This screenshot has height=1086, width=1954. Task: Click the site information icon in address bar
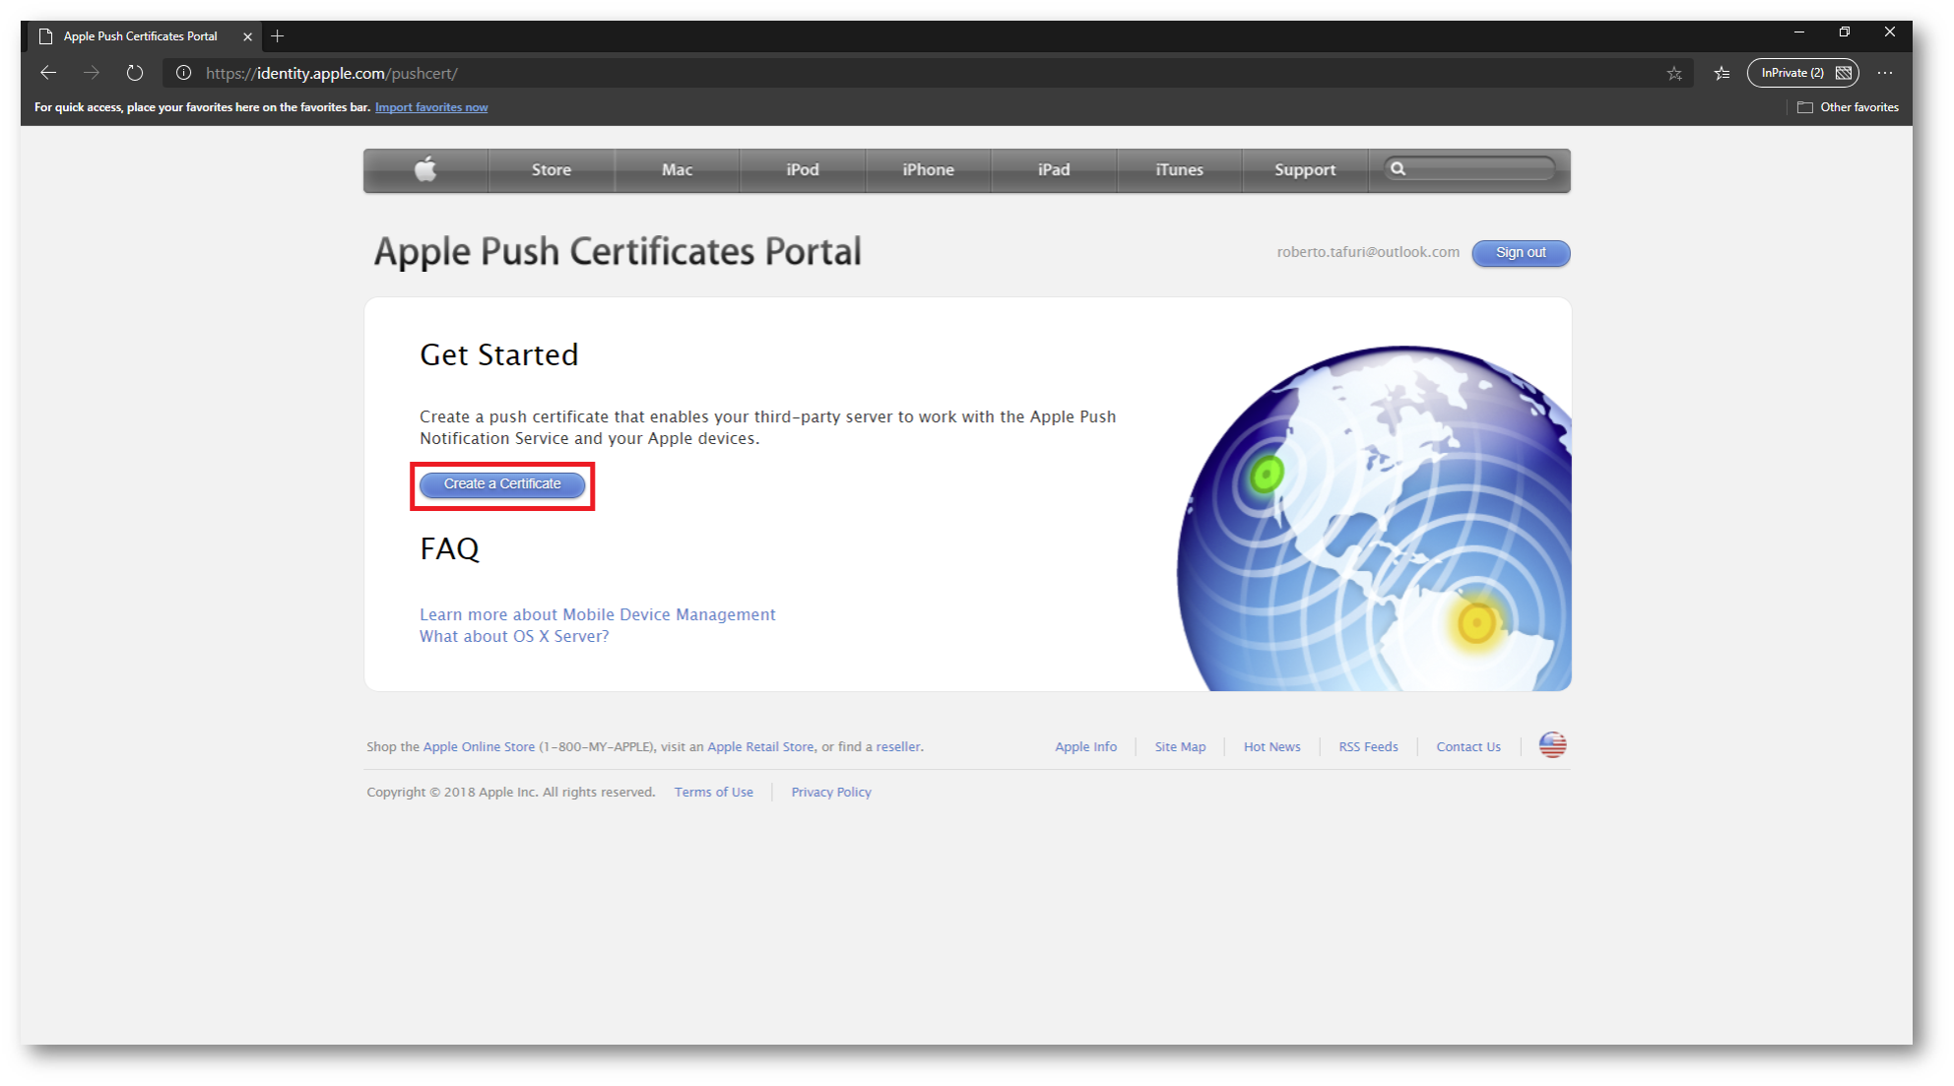click(183, 73)
